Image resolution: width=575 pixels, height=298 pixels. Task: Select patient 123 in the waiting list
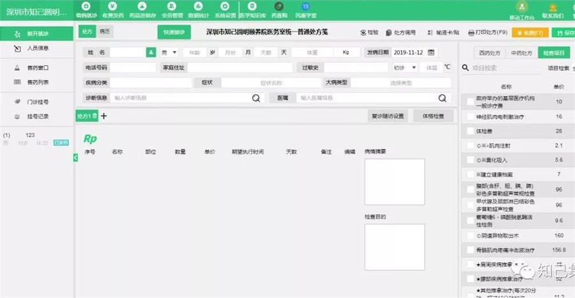pyautogui.click(x=36, y=139)
